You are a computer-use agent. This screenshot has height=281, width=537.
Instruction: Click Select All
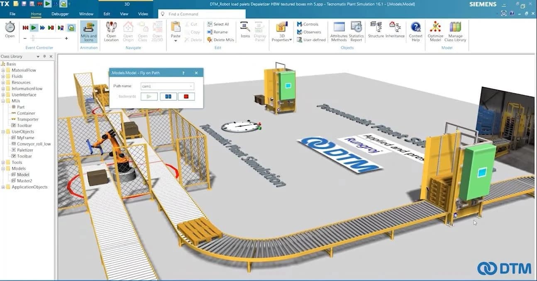(x=218, y=24)
